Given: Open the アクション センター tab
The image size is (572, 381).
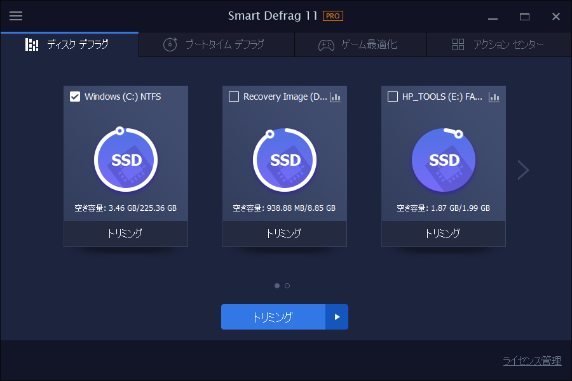Looking at the screenshot, I should click(x=499, y=44).
